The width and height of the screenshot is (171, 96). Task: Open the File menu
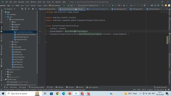7,2
